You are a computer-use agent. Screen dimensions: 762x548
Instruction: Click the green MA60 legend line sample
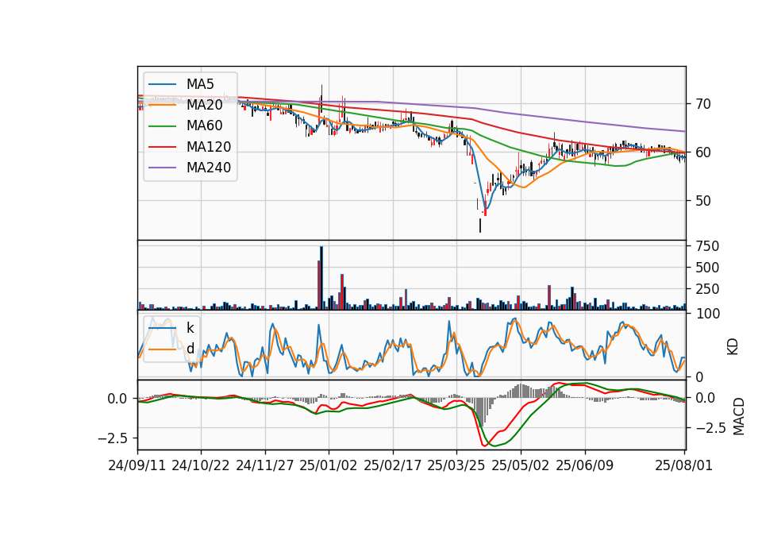pos(162,126)
